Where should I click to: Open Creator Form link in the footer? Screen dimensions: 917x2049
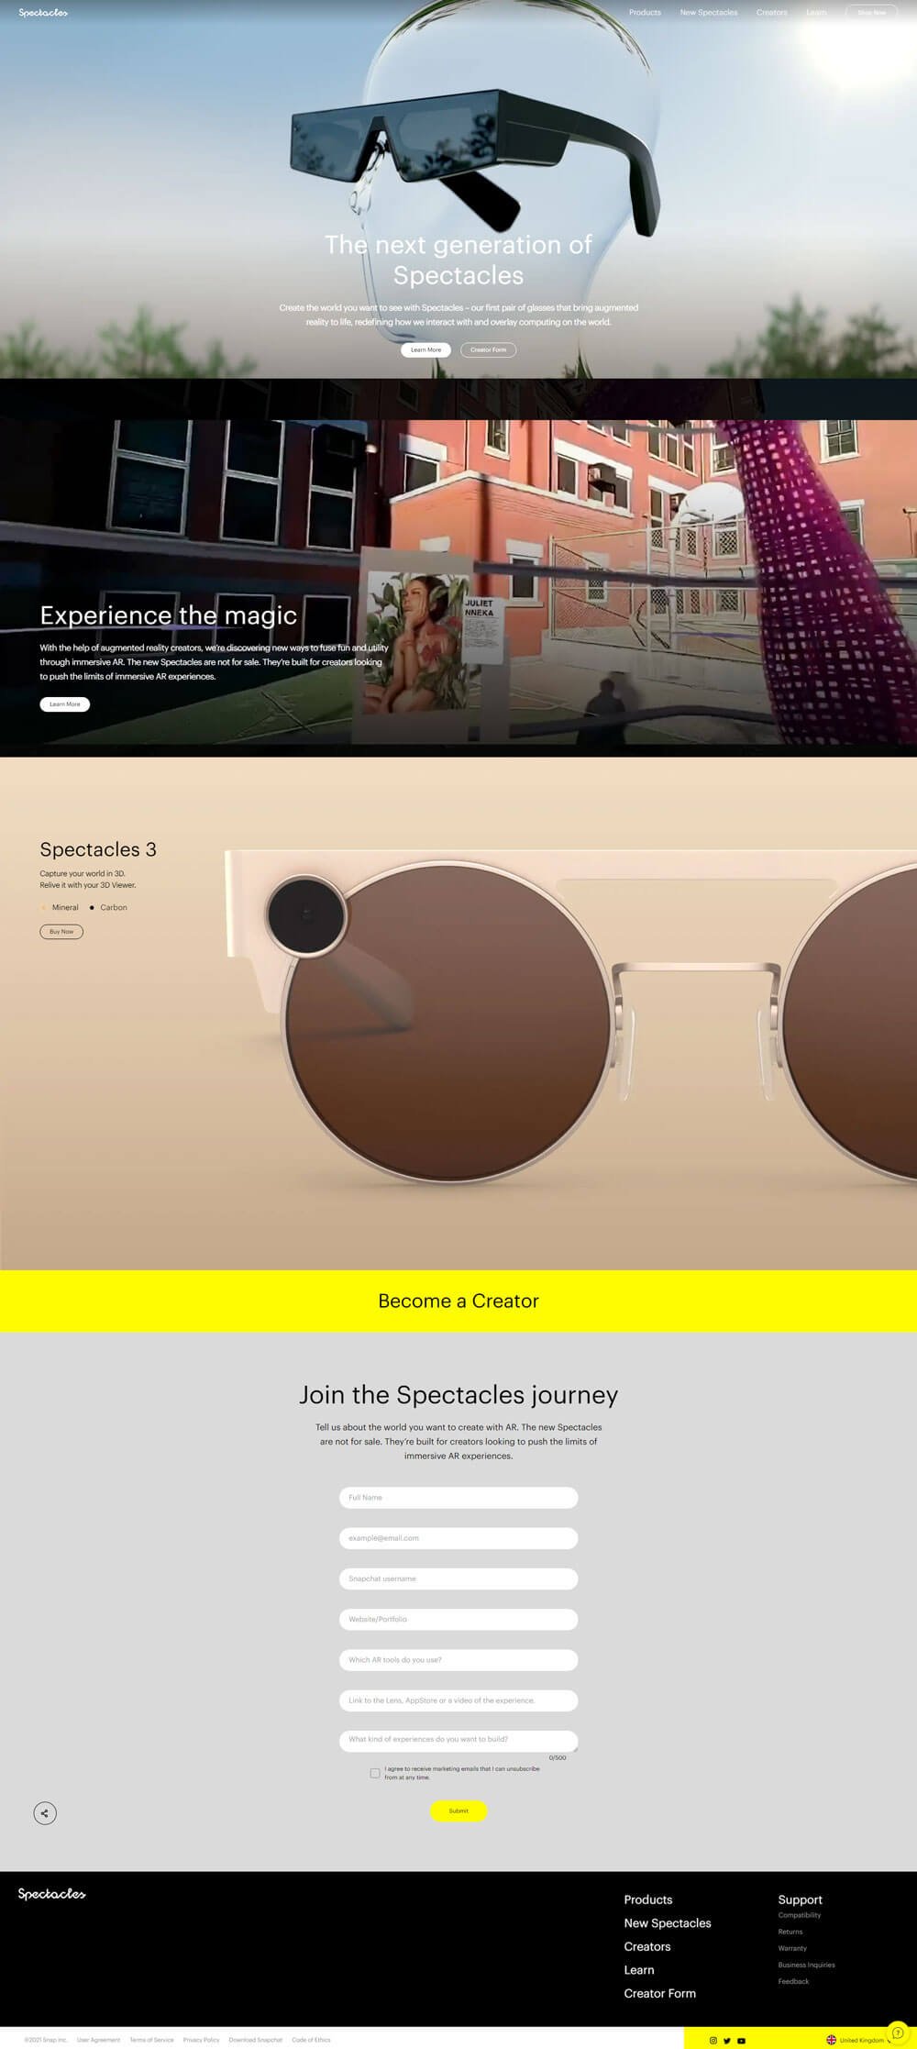click(x=660, y=1993)
